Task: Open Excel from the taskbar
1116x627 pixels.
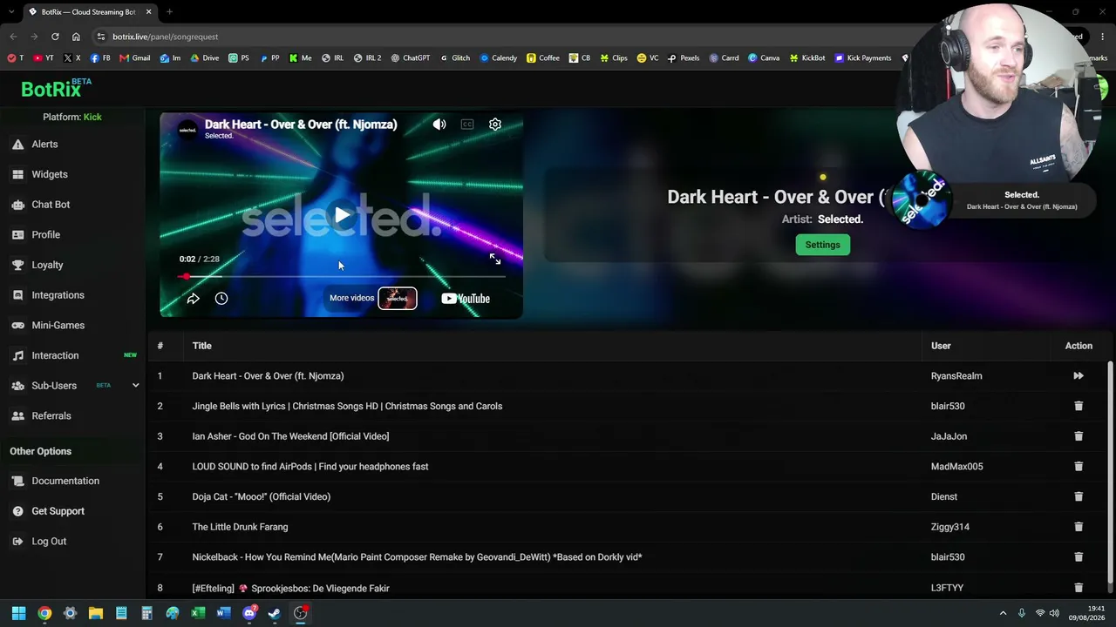Action: click(198, 613)
